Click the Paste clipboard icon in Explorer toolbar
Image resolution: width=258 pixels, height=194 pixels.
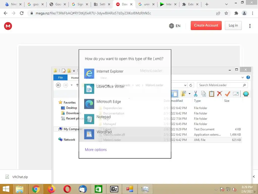(x=211, y=94)
